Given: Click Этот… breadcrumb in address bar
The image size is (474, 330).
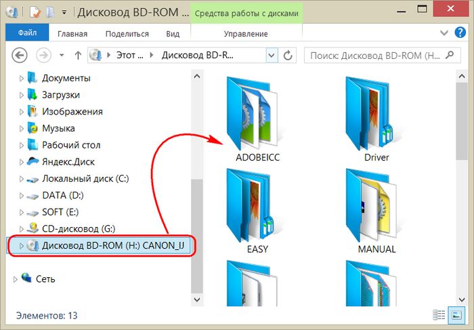Looking at the screenshot, I should 130,56.
